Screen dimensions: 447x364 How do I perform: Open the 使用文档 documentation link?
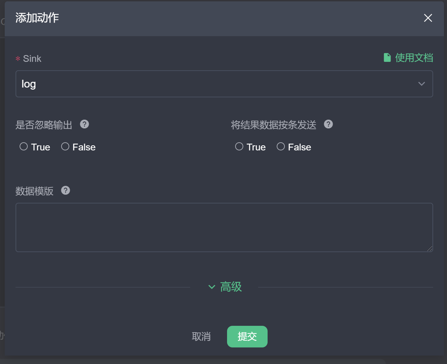(x=414, y=57)
